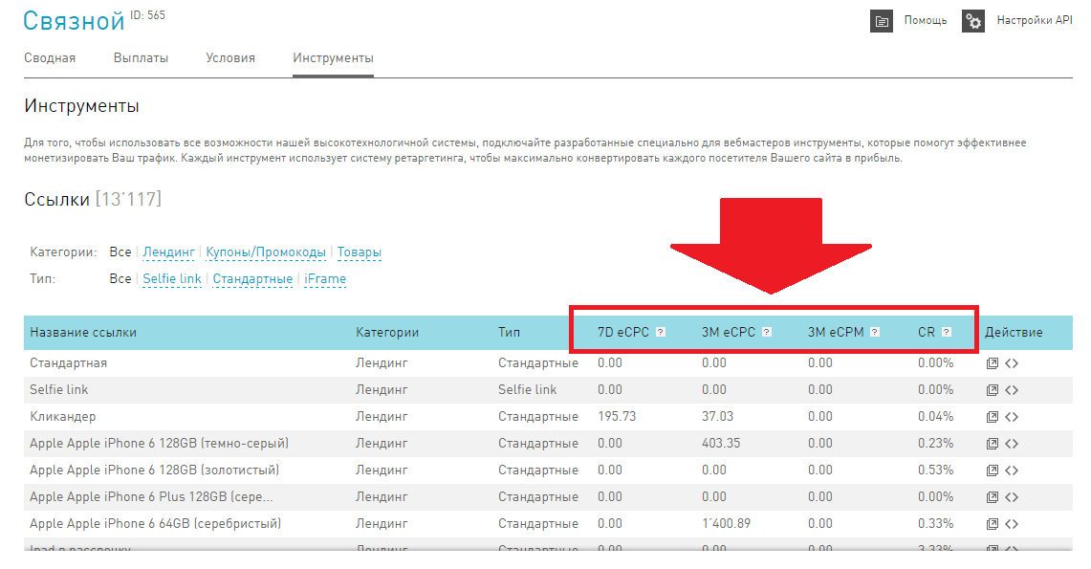Click the Связной logo title

click(x=74, y=21)
